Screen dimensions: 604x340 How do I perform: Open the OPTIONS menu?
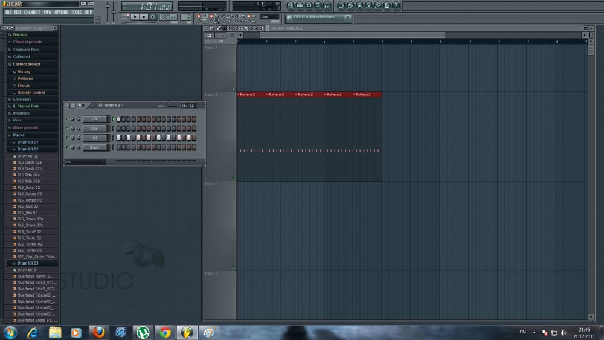61,12
